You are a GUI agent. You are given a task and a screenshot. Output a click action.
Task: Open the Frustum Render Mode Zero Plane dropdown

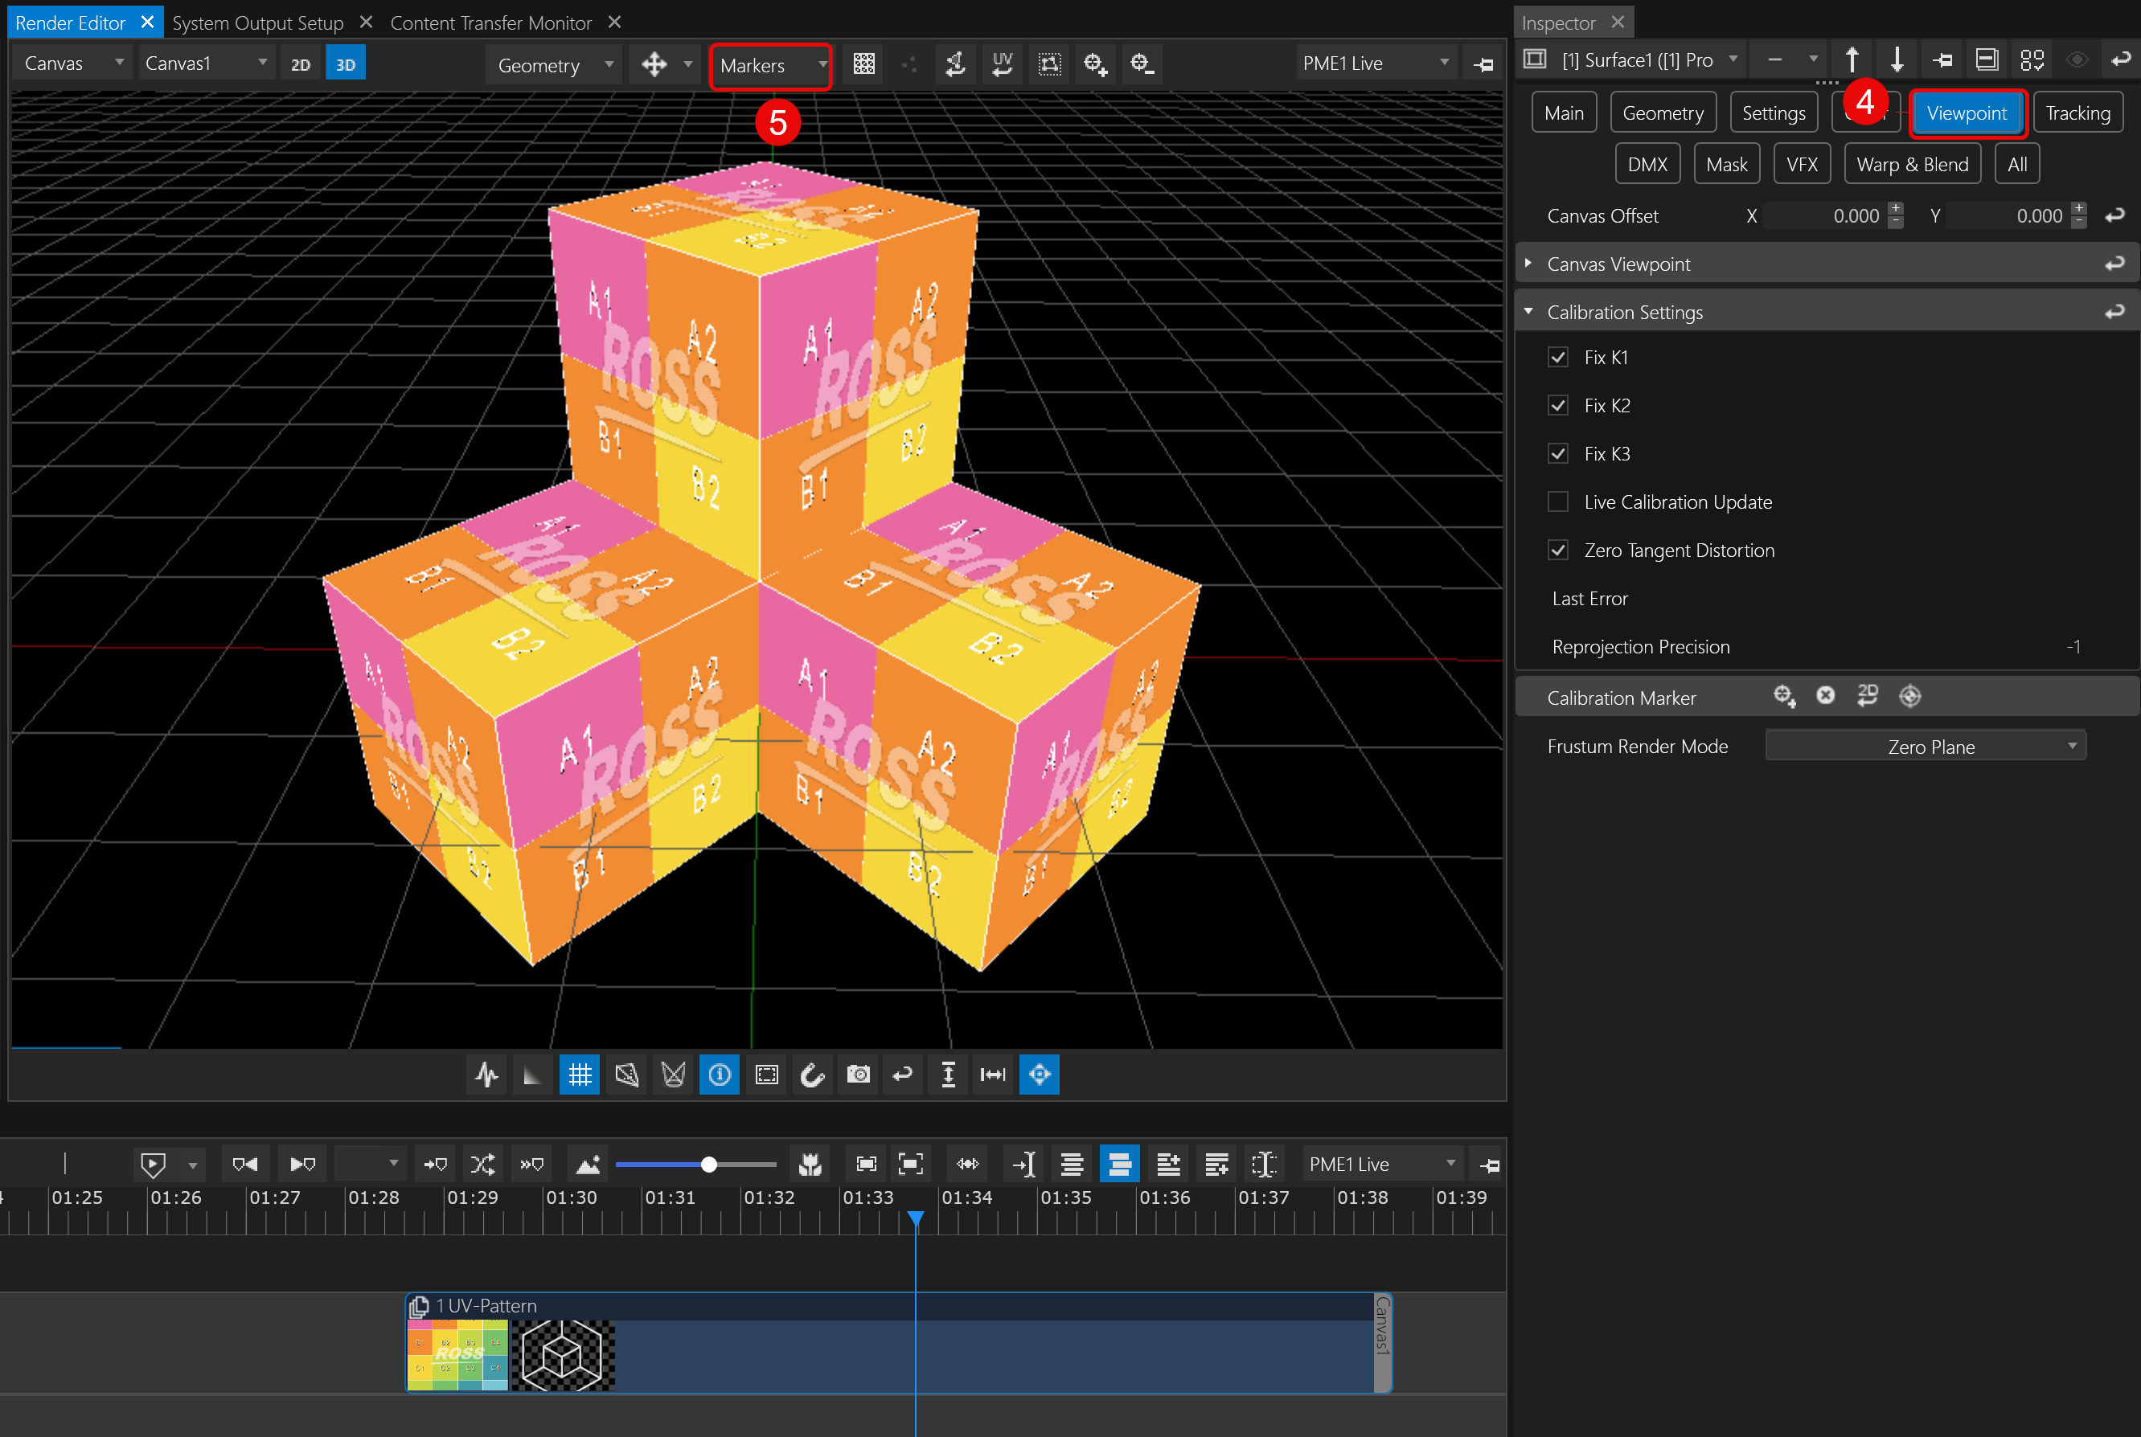click(x=1926, y=746)
